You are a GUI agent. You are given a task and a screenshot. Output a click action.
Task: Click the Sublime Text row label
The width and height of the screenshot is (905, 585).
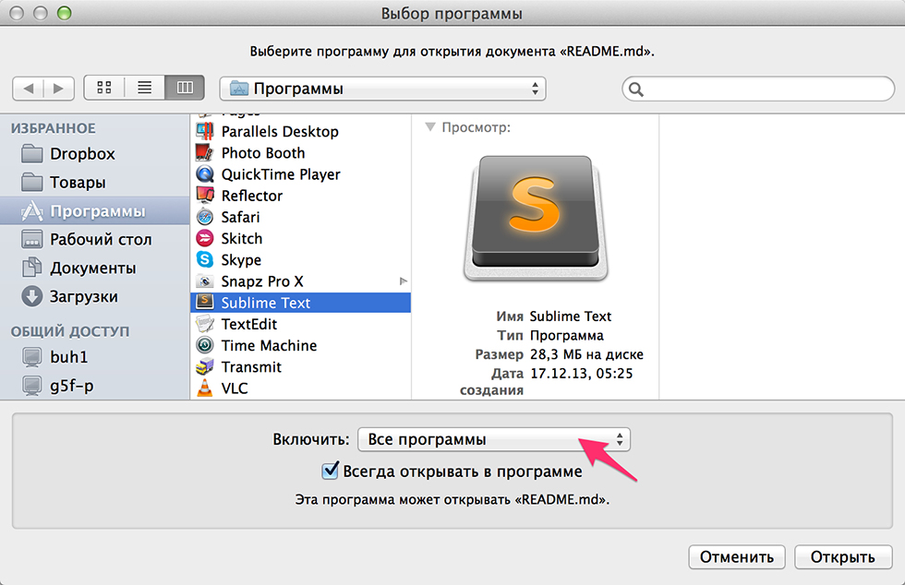[266, 303]
